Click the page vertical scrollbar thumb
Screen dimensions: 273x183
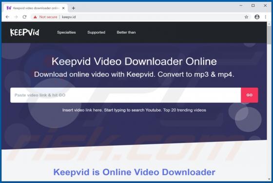269,35
